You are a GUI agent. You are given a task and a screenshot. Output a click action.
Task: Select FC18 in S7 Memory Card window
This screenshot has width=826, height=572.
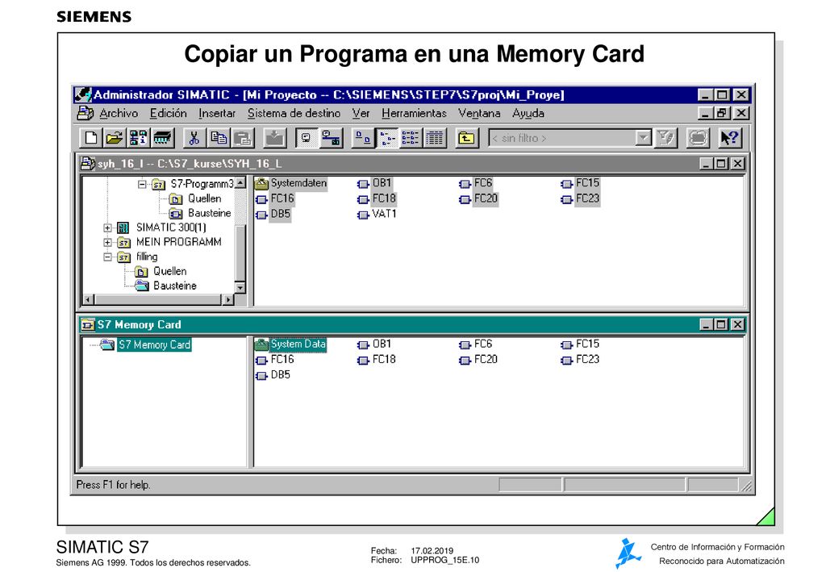click(x=378, y=360)
